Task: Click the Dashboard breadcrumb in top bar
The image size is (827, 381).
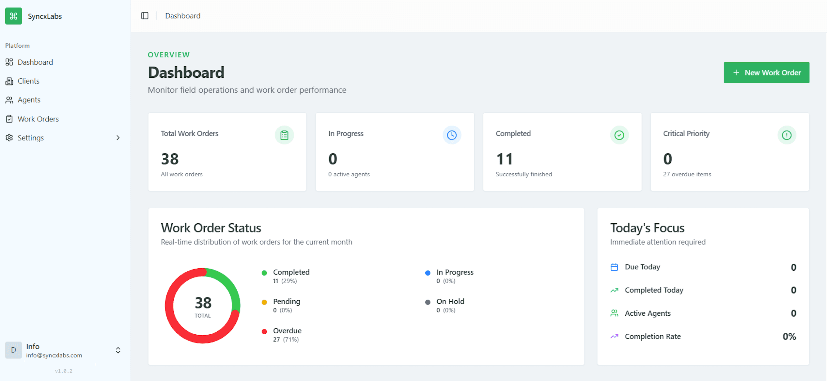Action: (183, 15)
